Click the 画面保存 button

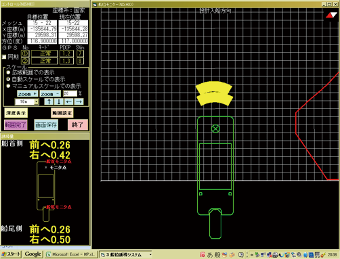[46, 125]
